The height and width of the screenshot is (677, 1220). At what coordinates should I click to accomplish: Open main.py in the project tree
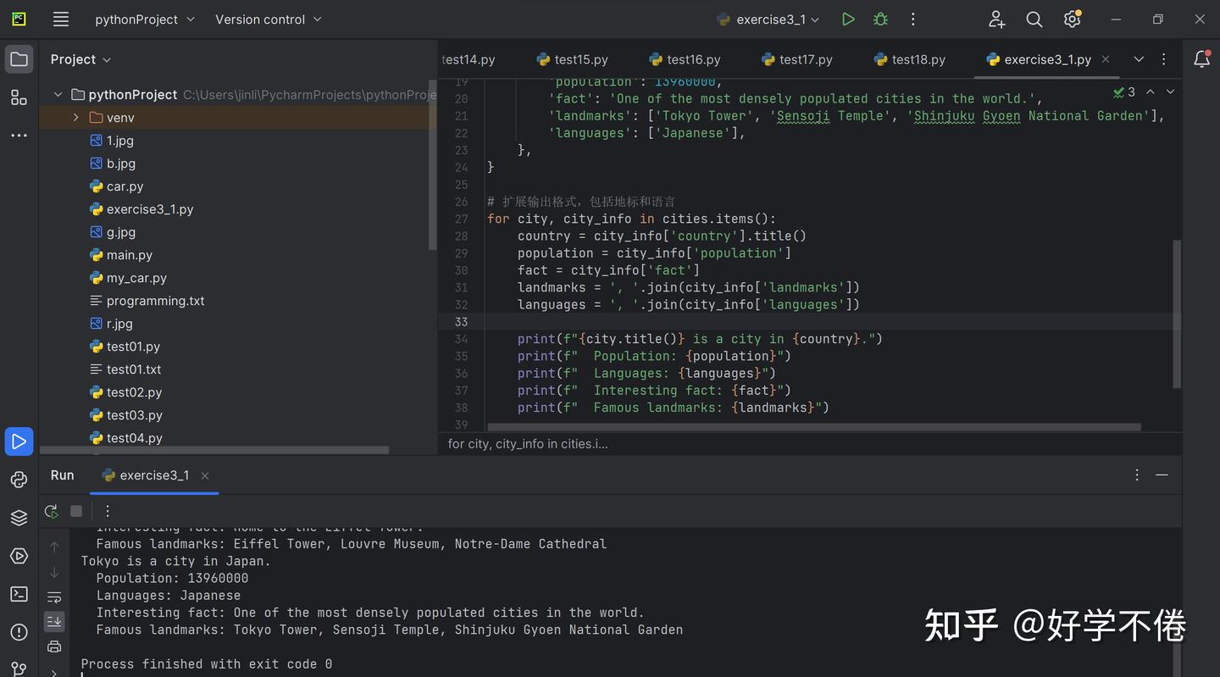pos(129,255)
